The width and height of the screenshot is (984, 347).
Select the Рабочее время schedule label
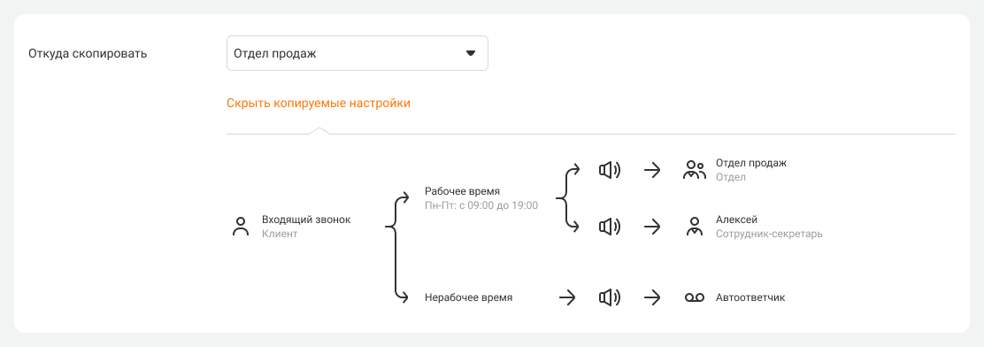click(463, 191)
